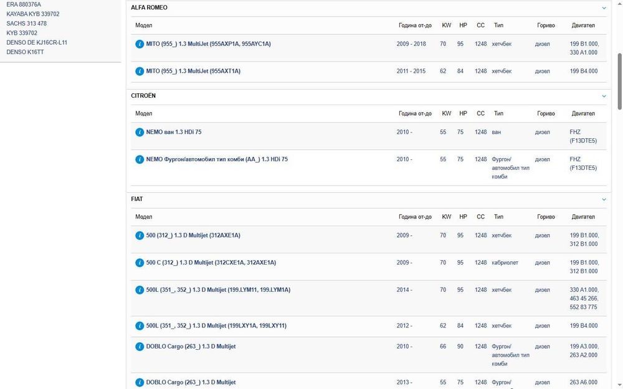Open MITO (955_) 1.3 MultiJet (955AXT1A) link
The height and width of the screenshot is (389, 623).
click(x=193, y=72)
